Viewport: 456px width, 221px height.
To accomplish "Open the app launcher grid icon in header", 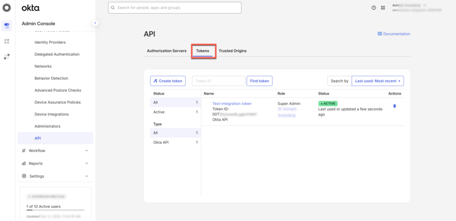I will [x=382, y=8].
